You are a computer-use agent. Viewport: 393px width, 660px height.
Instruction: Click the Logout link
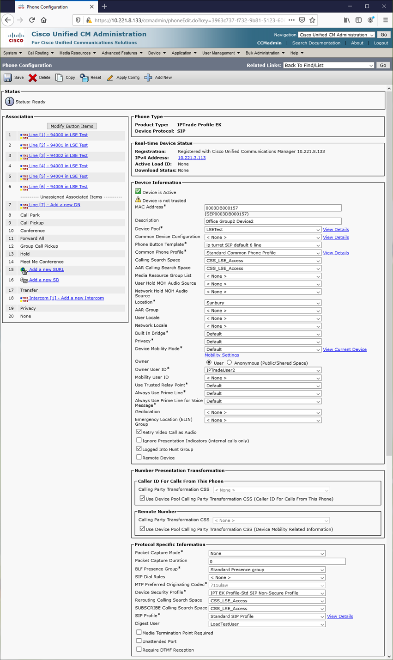tap(381, 43)
